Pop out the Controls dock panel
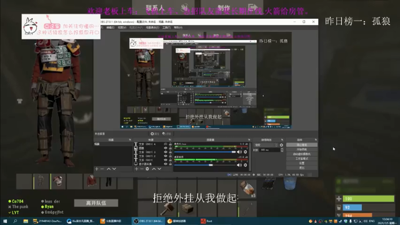Image resolution: width=400 pixels, height=225 pixels. click(316, 140)
